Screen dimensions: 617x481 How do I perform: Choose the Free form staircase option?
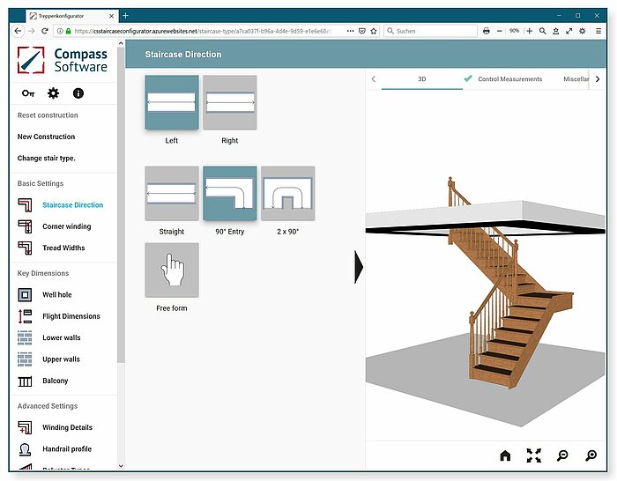[x=172, y=270]
